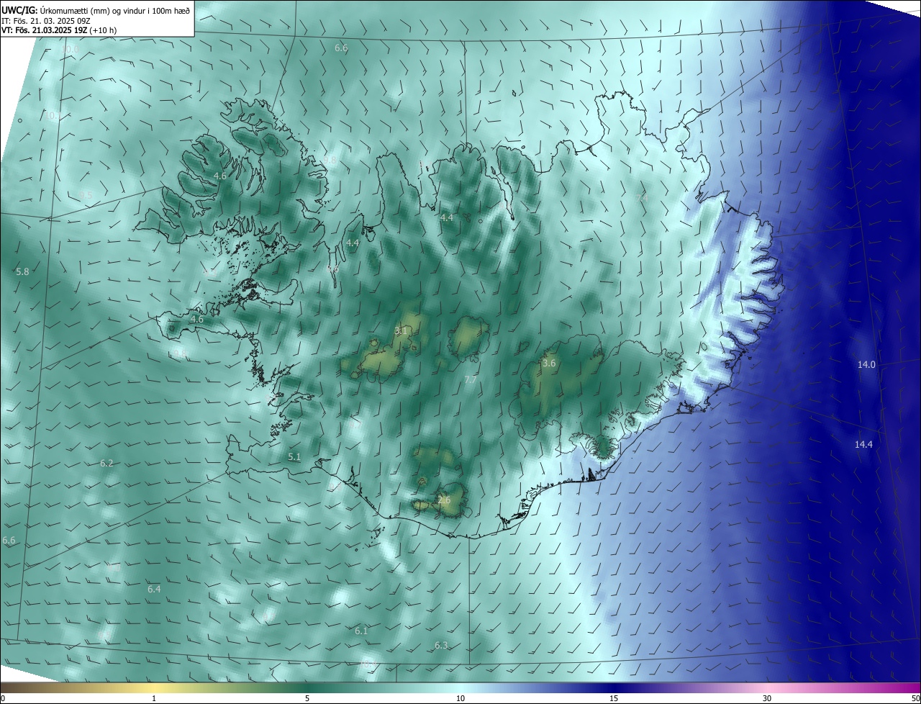The width and height of the screenshot is (921, 704).
Task: Click the 6.2 value over the sea
Action: pyautogui.click(x=106, y=464)
